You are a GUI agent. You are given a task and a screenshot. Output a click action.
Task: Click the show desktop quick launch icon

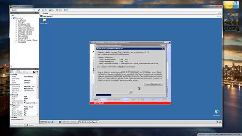point(50,122)
